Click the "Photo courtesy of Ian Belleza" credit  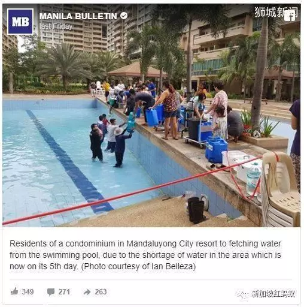pos(138,266)
